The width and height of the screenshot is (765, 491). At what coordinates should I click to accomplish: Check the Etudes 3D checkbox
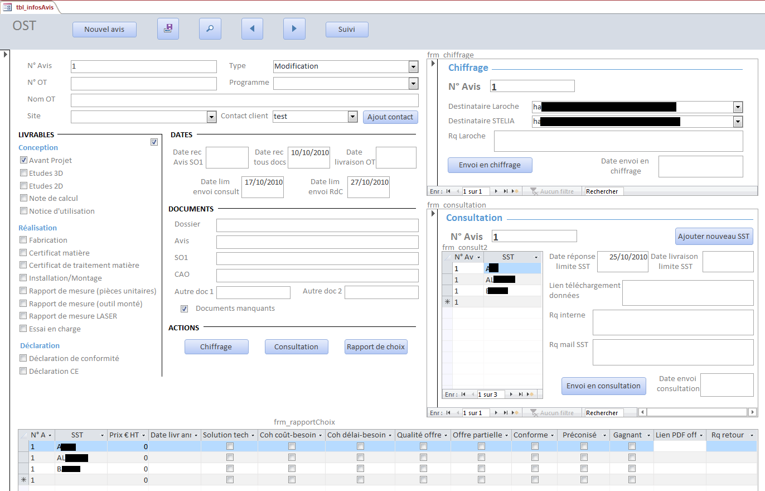23,173
